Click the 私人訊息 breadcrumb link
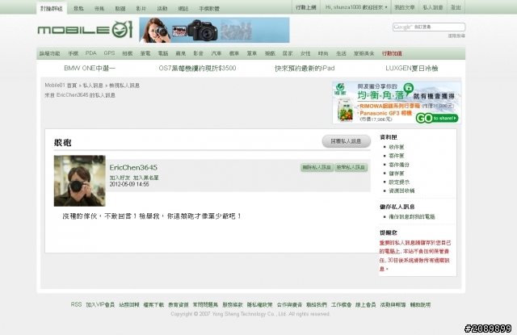Image resolution: width=517 pixels, height=335 pixels. [x=93, y=86]
